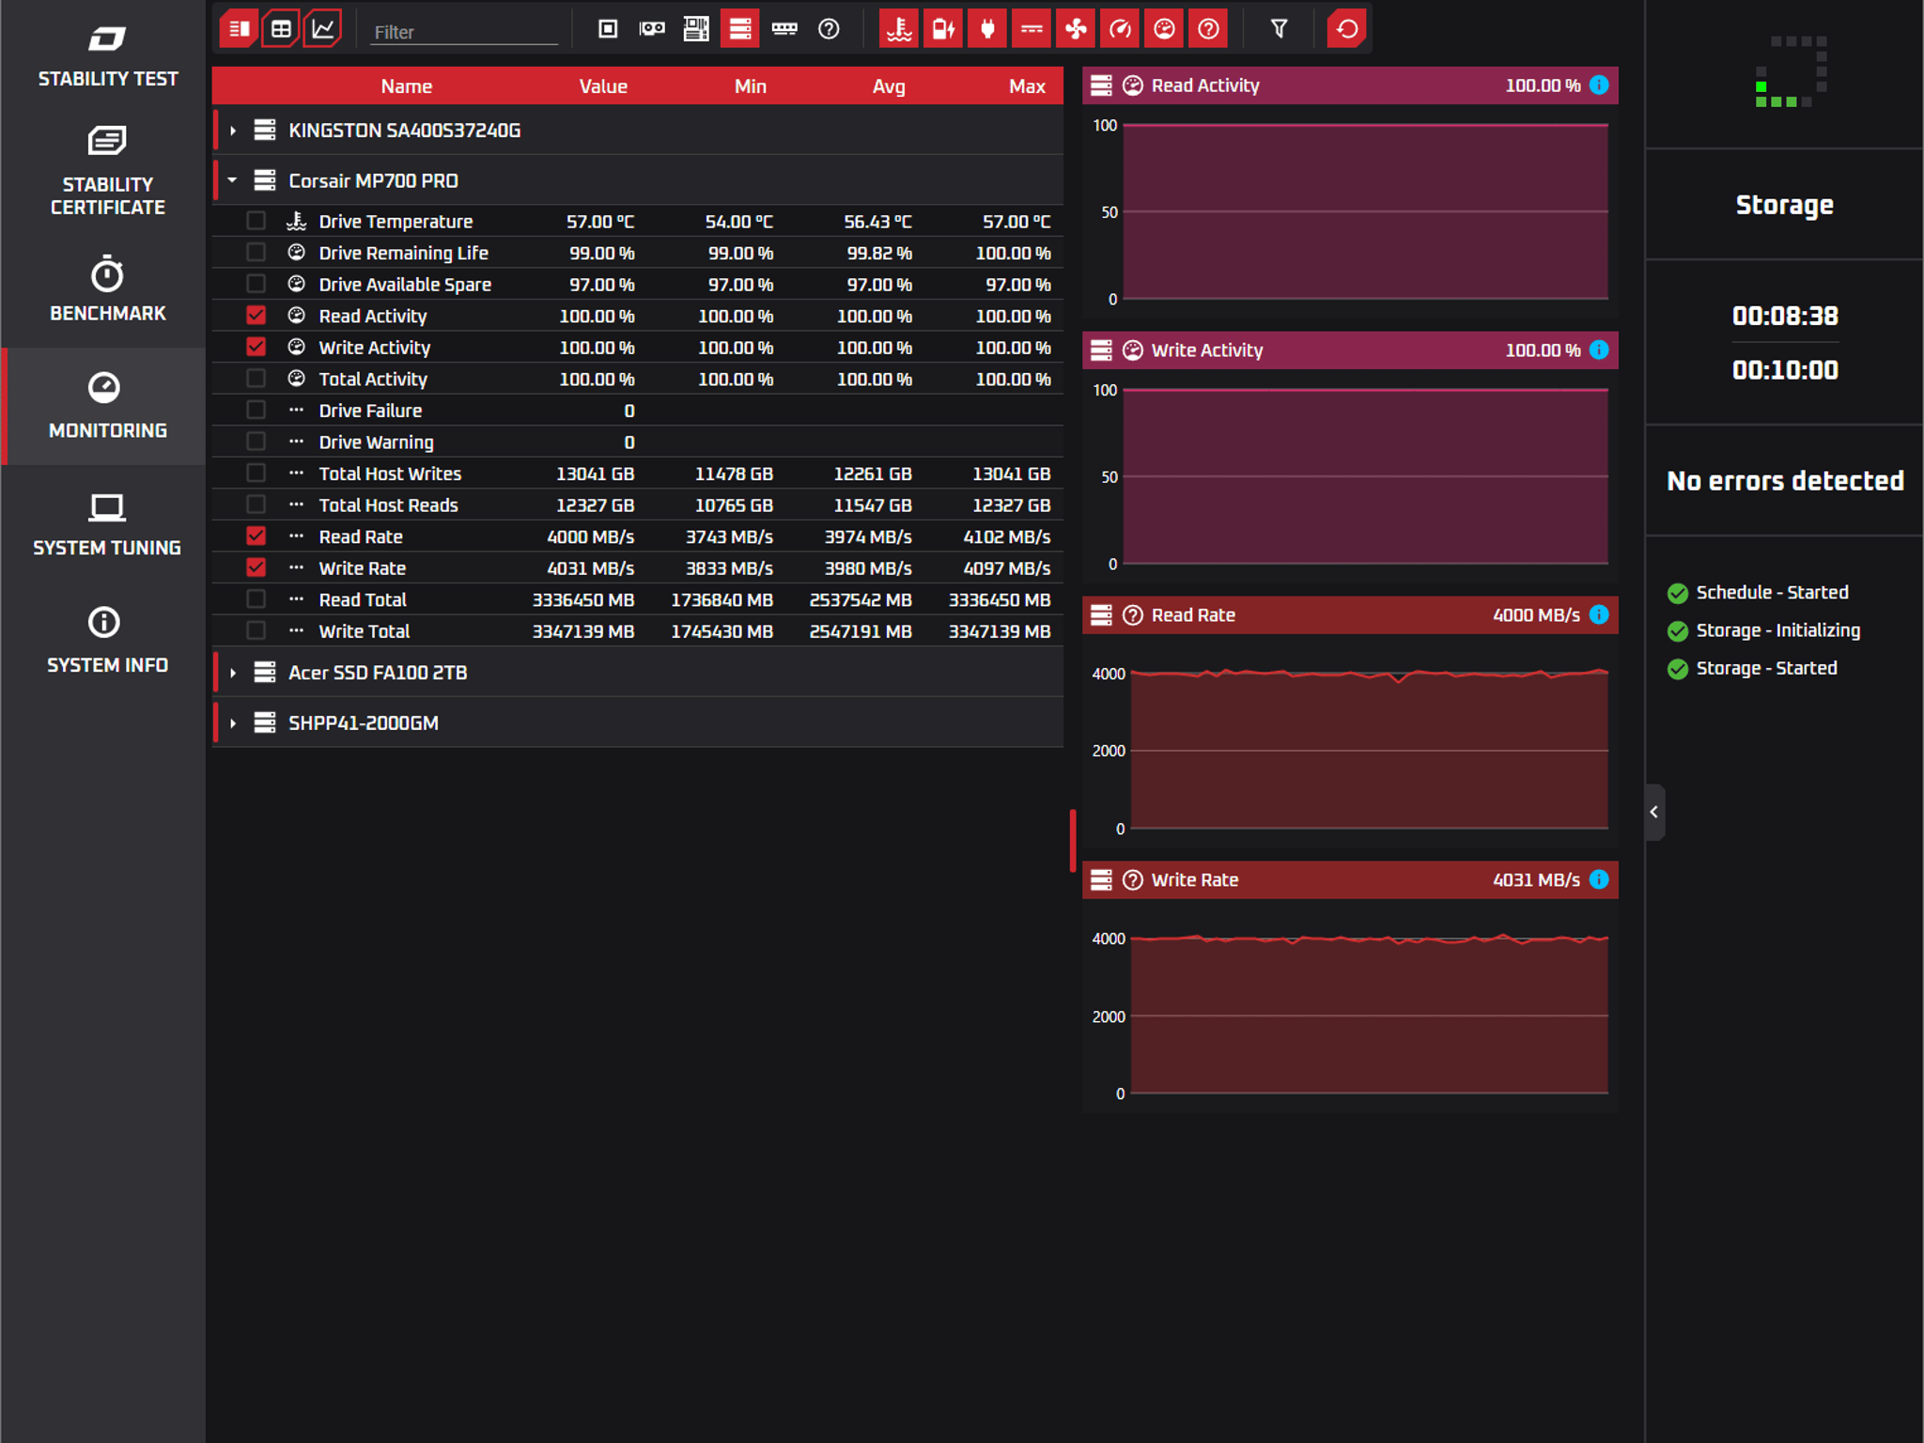Image resolution: width=1924 pixels, height=1443 pixels.
Task: Enable the Drive Temperature graph checkbox
Action: 256,222
